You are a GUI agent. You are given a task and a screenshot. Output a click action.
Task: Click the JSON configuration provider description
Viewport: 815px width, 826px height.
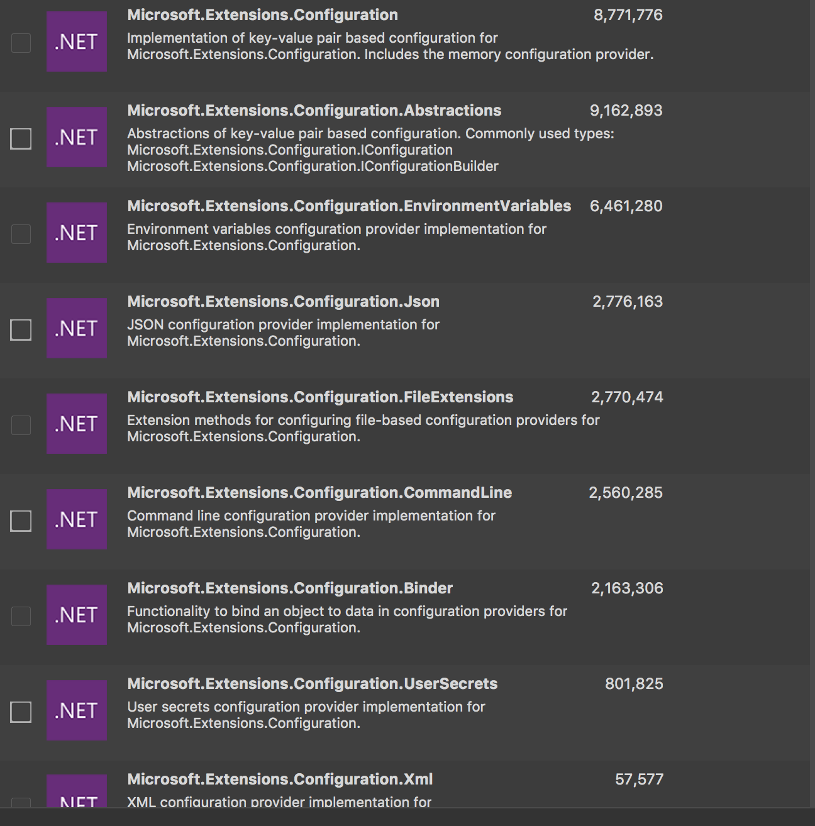coord(283,333)
